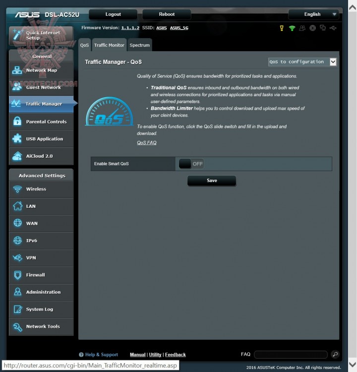Image resolution: width=357 pixels, height=372 pixels.
Task: Click the Traffic Manager icon
Action: (x=16, y=104)
